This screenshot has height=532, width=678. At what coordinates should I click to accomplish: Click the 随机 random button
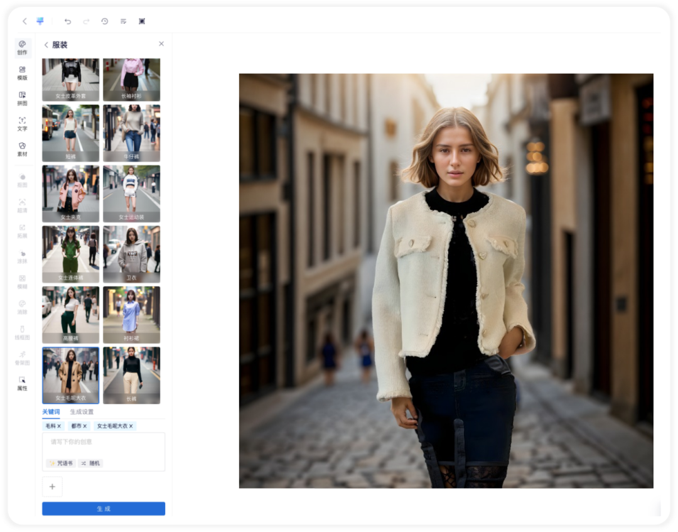[90, 464]
